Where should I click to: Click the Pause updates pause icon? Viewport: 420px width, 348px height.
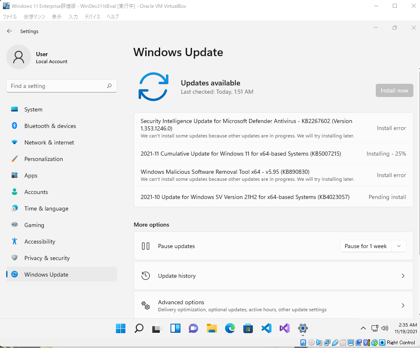click(145, 246)
